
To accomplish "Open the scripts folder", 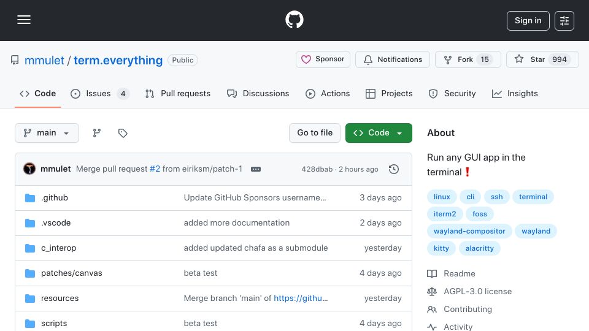I will [54, 324].
